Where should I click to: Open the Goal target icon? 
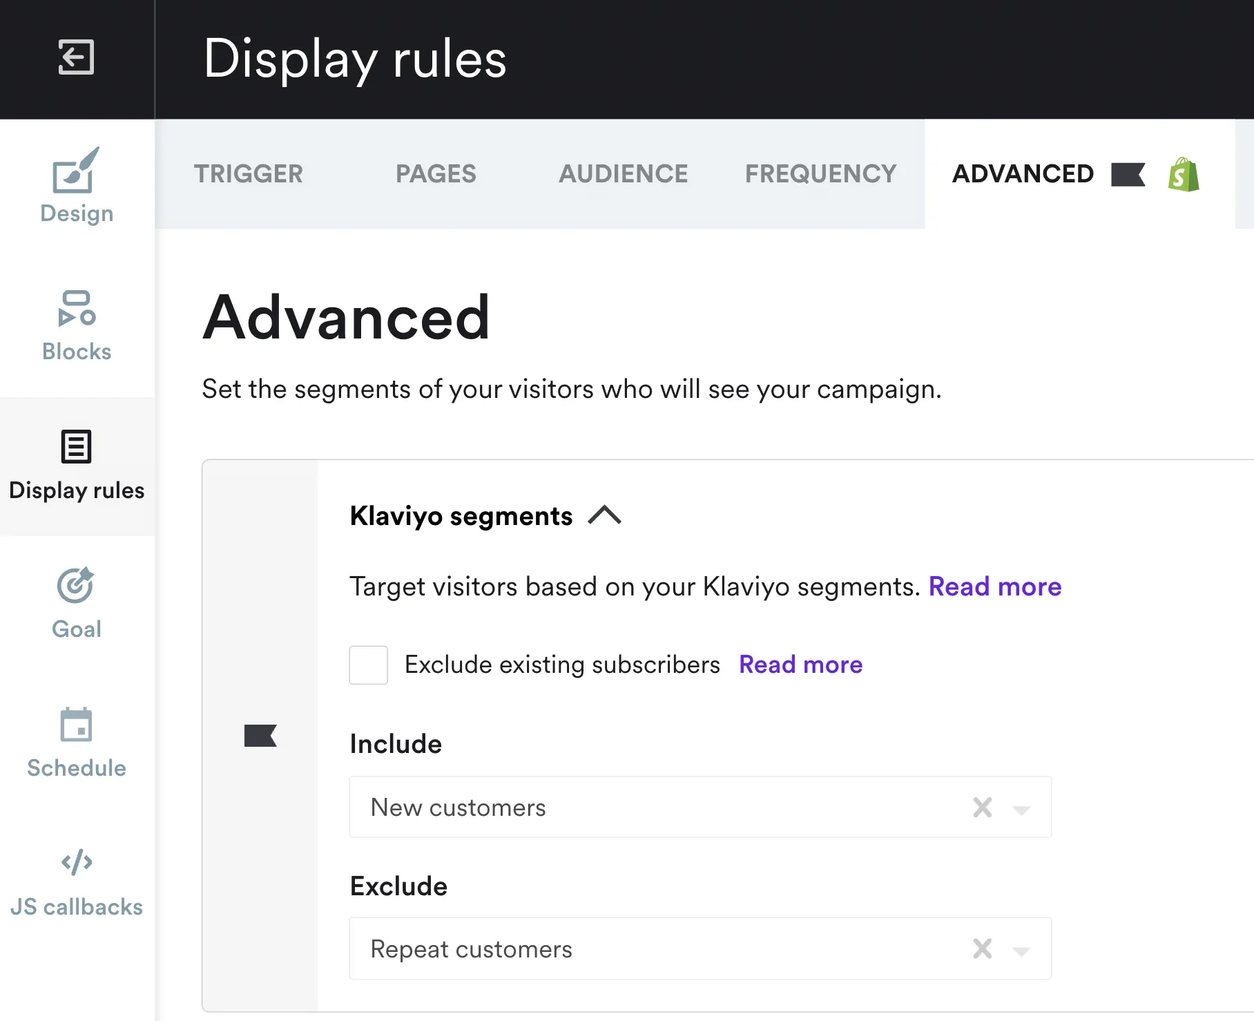[76, 585]
